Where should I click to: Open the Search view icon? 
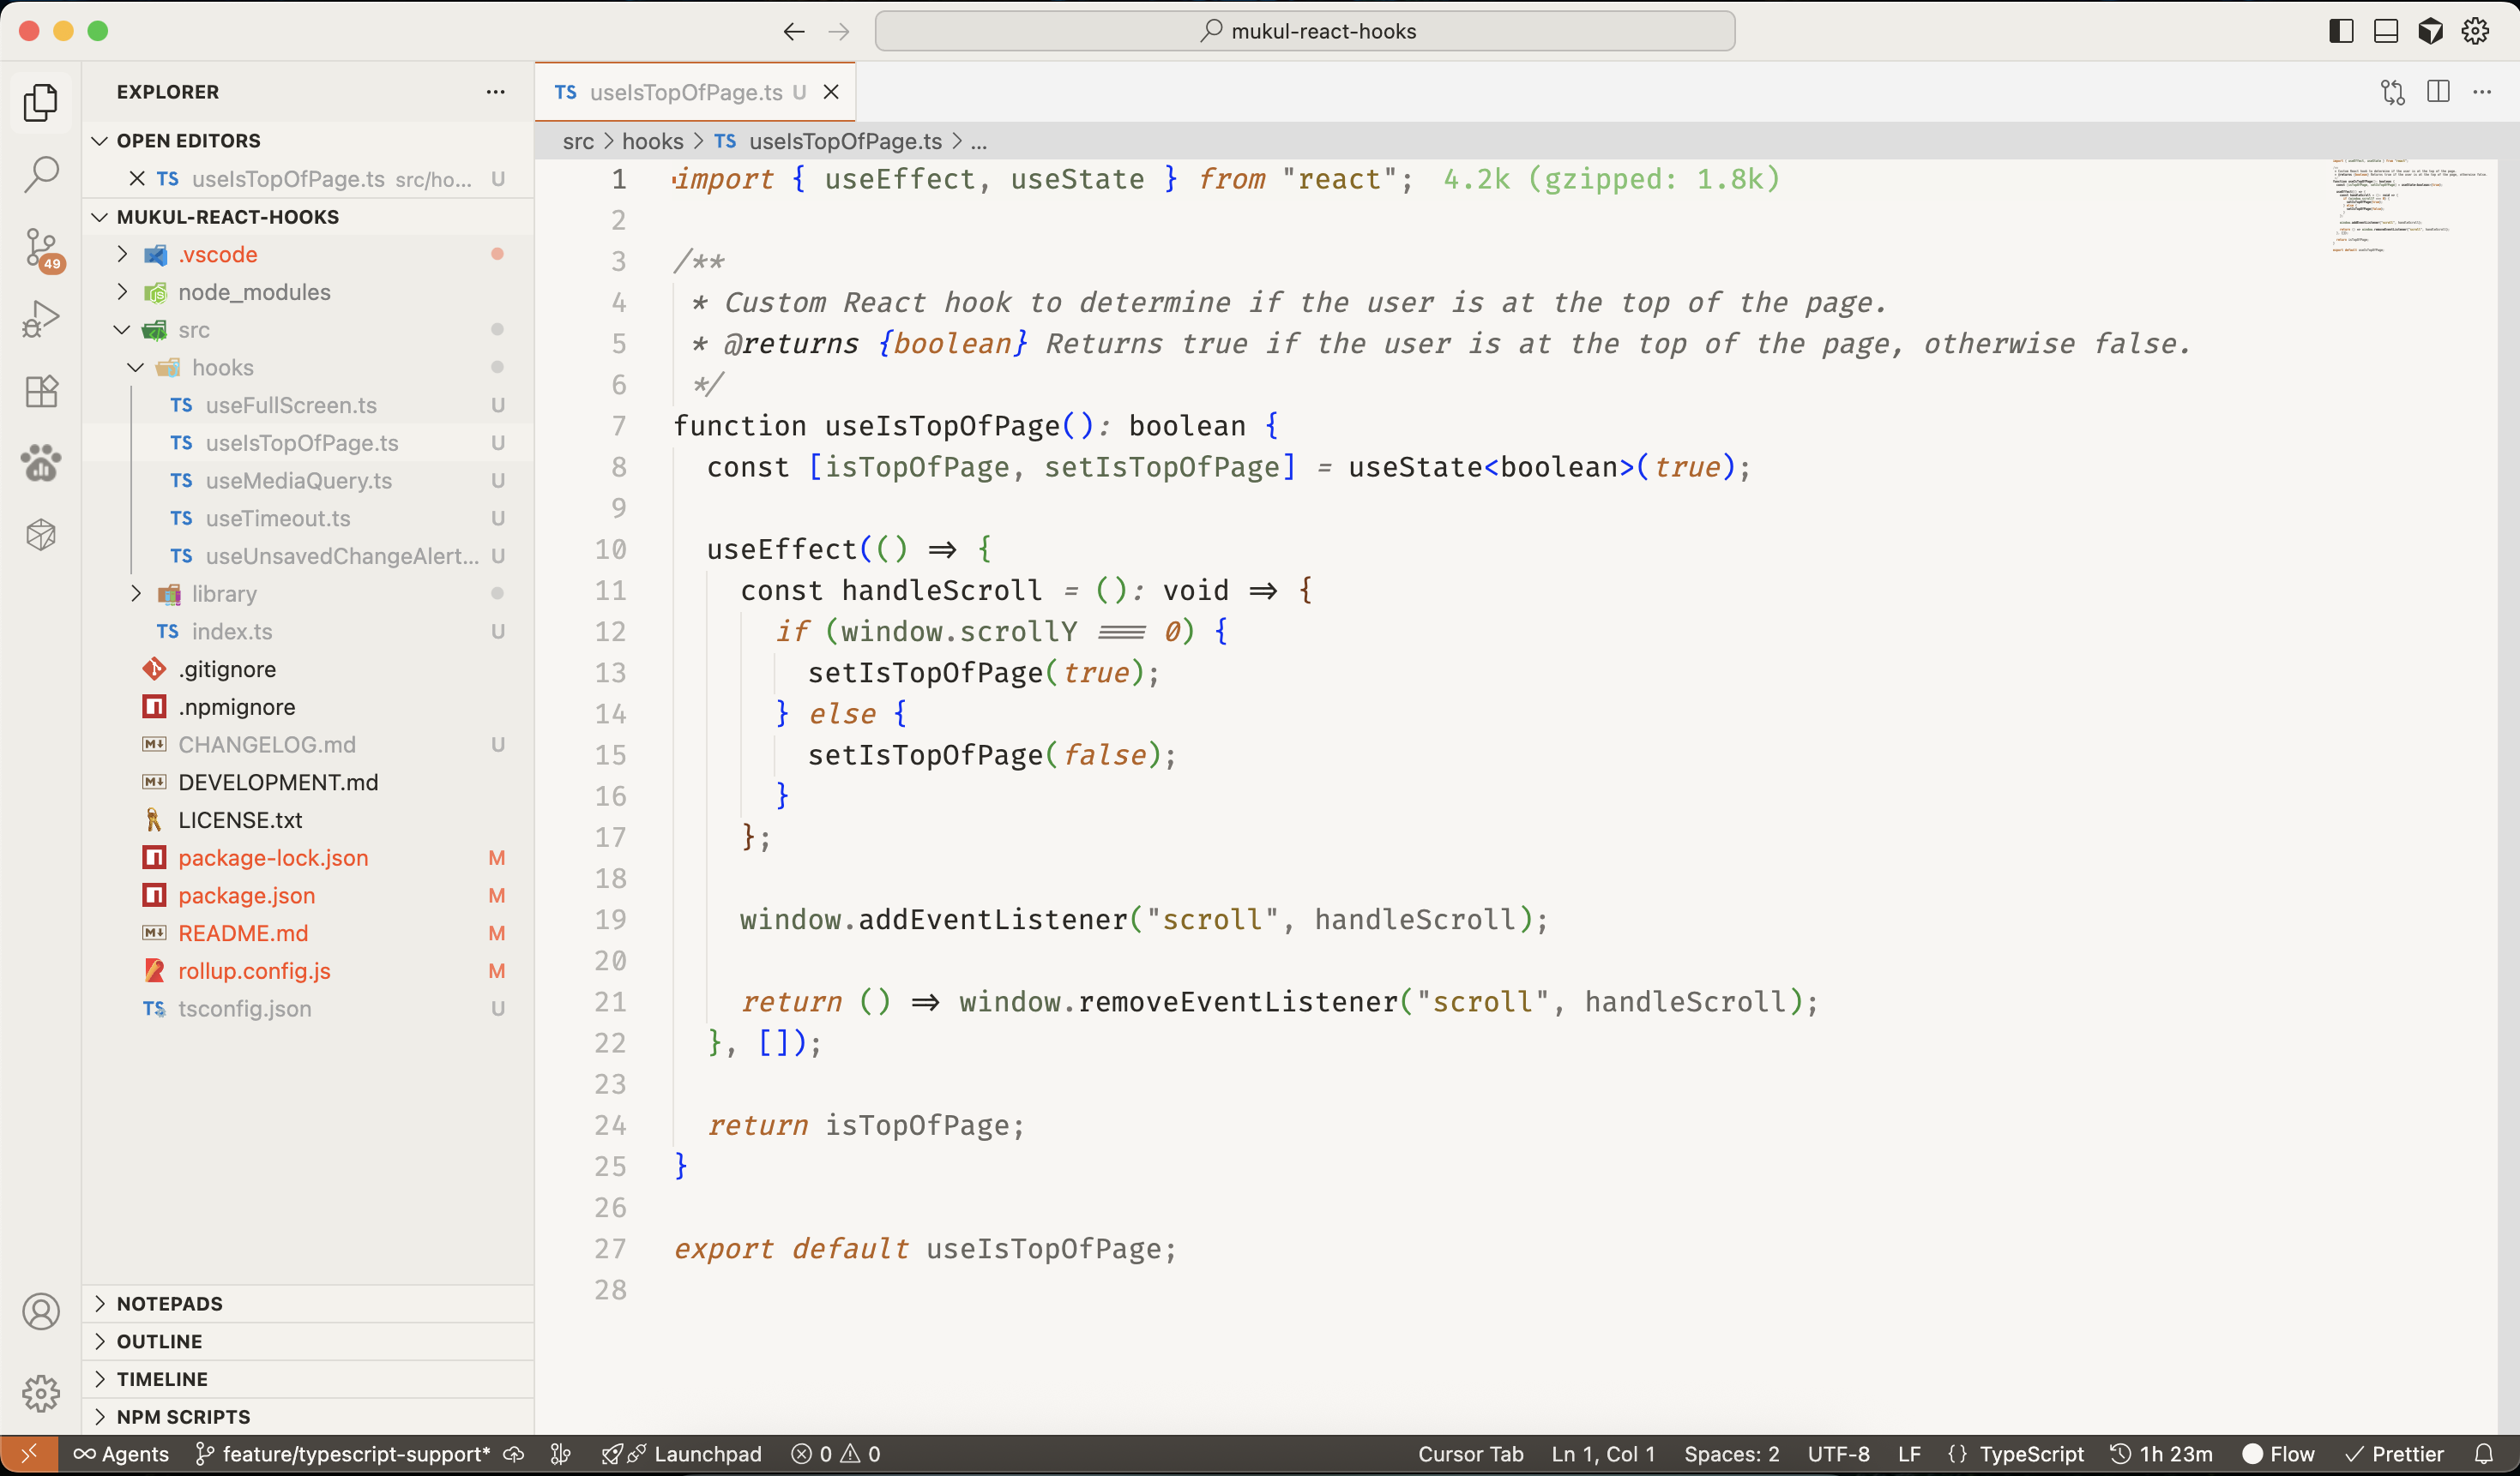click(x=41, y=174)
